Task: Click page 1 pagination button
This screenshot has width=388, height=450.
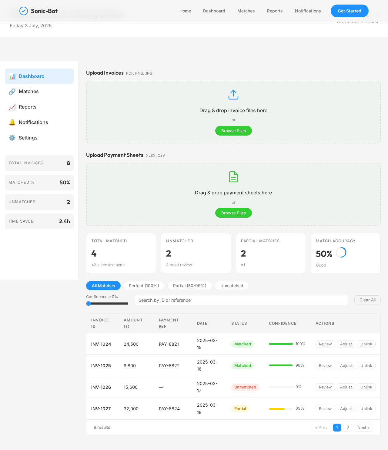Action: (337, 428)
